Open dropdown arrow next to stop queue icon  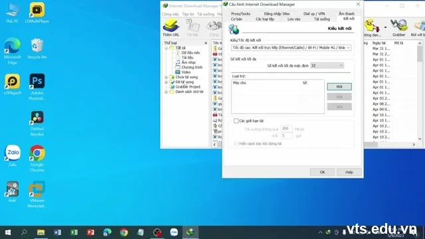click(385, 27)
